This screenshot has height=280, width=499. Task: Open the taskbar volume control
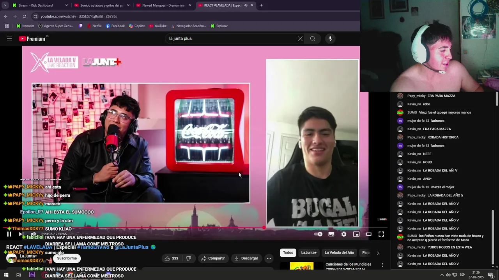pos(448,275)
